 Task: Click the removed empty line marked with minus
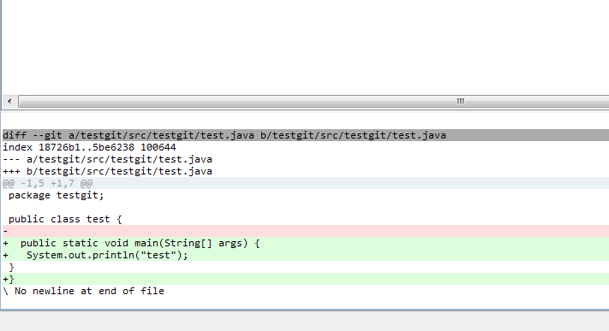[x=306, y=231]
